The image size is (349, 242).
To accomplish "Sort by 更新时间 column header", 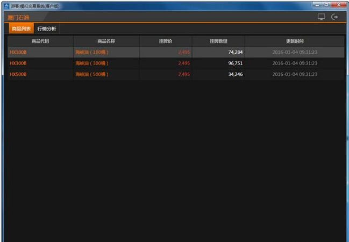I will tap(294, 41).
